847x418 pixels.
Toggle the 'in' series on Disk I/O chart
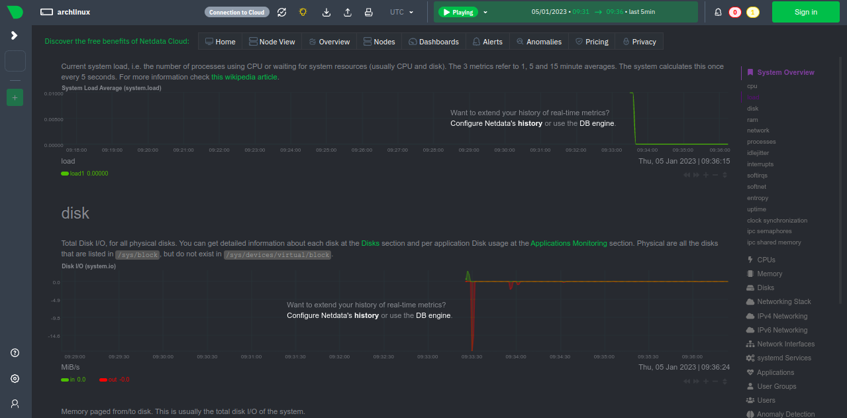point(73,380)
